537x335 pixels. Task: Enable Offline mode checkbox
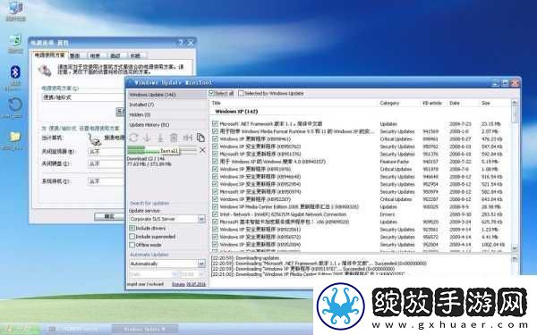(x=132, y=245)
